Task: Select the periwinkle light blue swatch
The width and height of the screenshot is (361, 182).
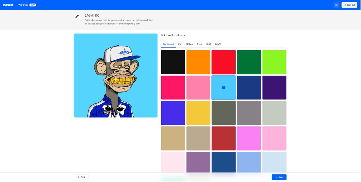Action: [249, 162]
